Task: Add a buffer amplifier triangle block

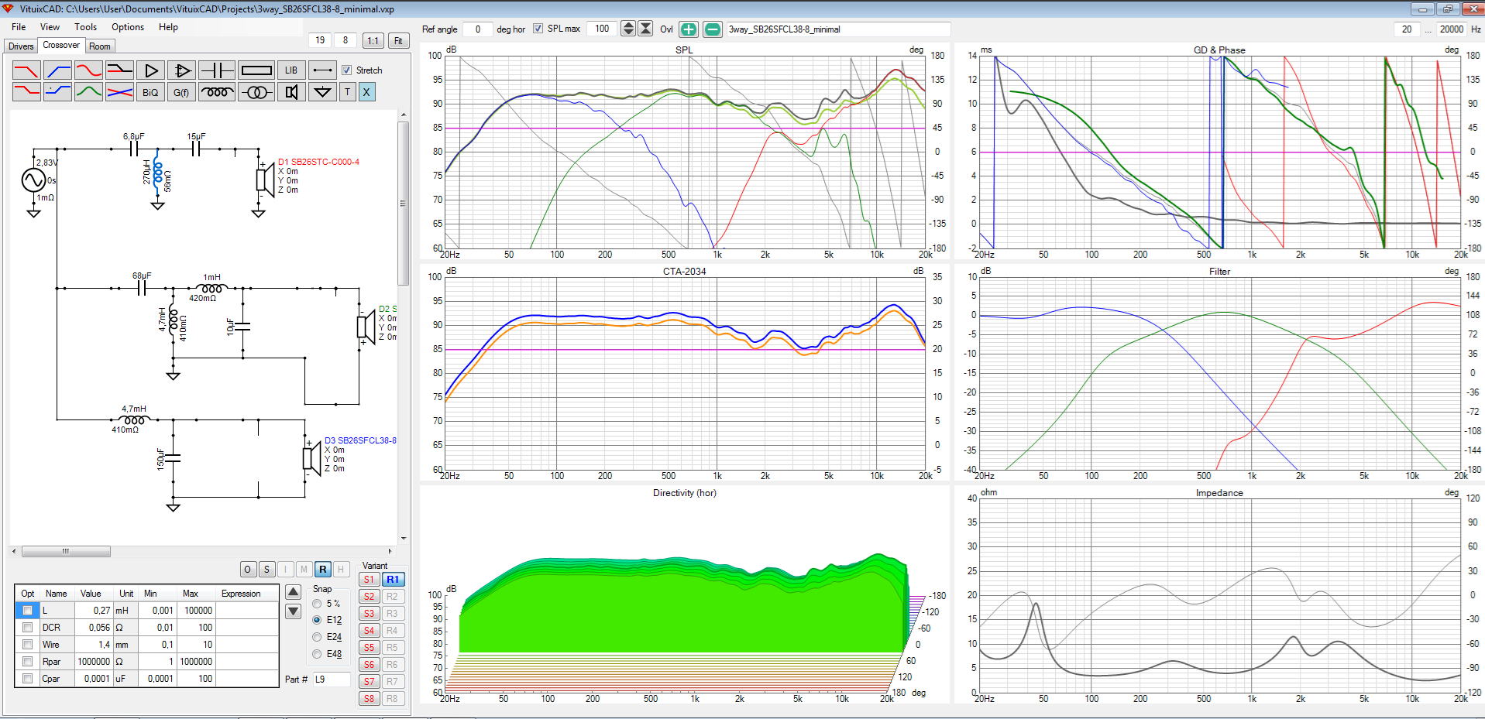Action: coord(151,70)
